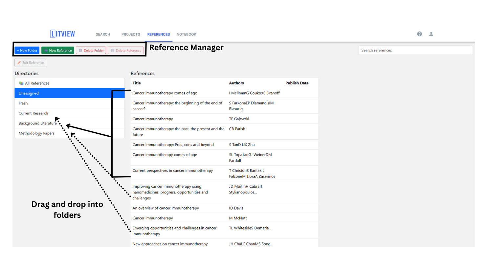The width and height of the screenshot is (487, 274).
Task: Select 'the past, the present and the future' reference
Action: (x=224, y=132)
